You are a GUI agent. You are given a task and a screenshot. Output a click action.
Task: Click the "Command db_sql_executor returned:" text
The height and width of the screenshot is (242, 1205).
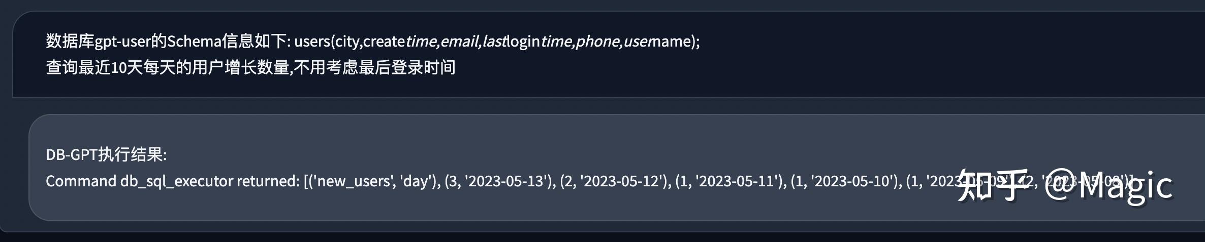point(173,181)
